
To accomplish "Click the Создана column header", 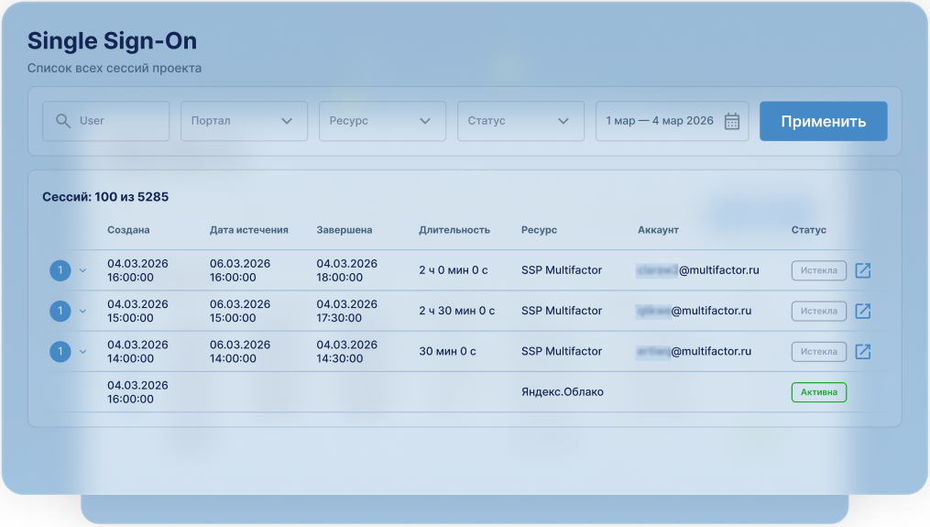I will [x=128, y=230].
